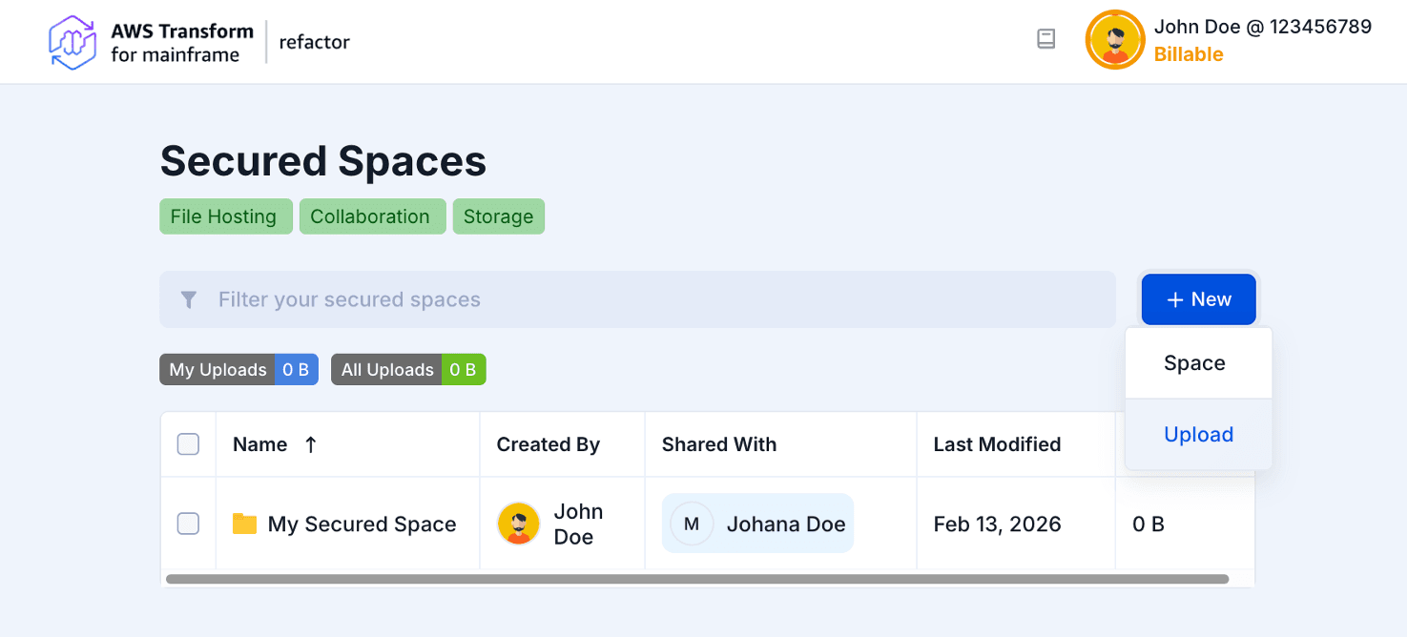The height and width of the screenshot is (637, 1408).
Task: Click John Doe's avatar in Created By column
Action: coord(518,524)
